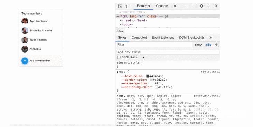Show more DevTools panels chevron

tap(175, 6)
